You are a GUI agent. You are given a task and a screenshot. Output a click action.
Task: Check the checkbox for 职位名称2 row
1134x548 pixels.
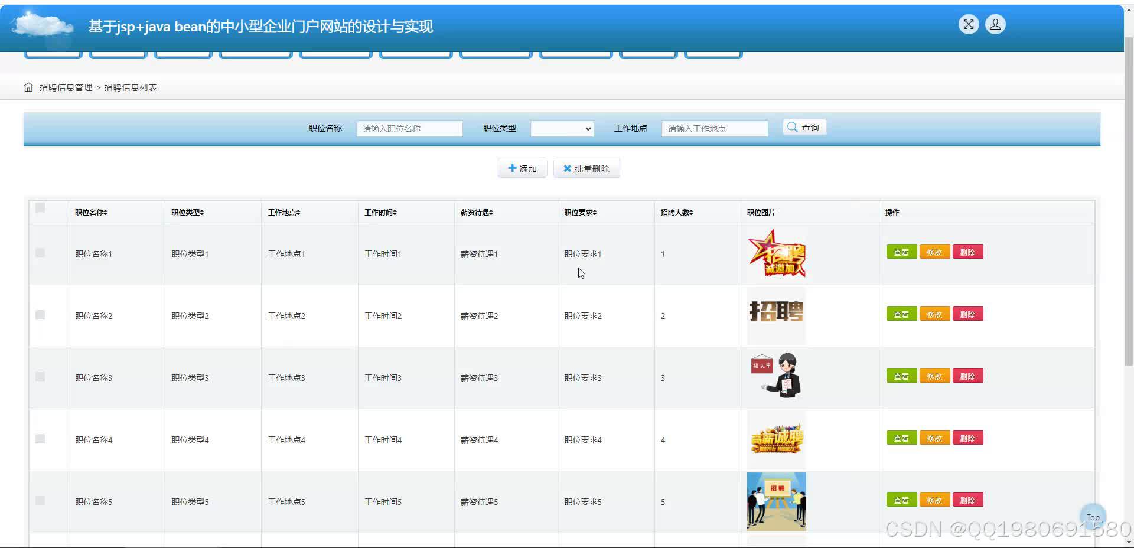point(40,315)
